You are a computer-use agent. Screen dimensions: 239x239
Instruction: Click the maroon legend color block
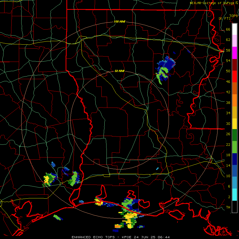(234, 65)
